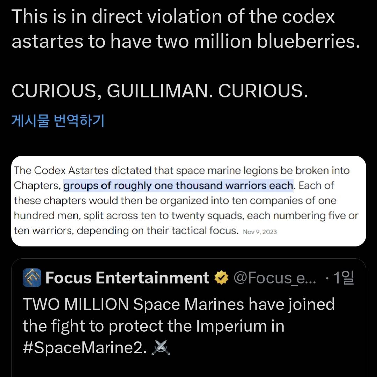
Task: Open the Focus Entertainment display name
Action: [127, 278]
